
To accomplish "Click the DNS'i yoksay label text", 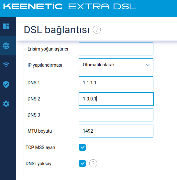I will (39, 164).
